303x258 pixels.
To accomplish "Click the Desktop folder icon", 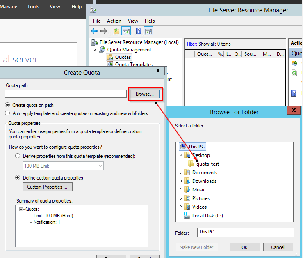I will coord(187,155).
